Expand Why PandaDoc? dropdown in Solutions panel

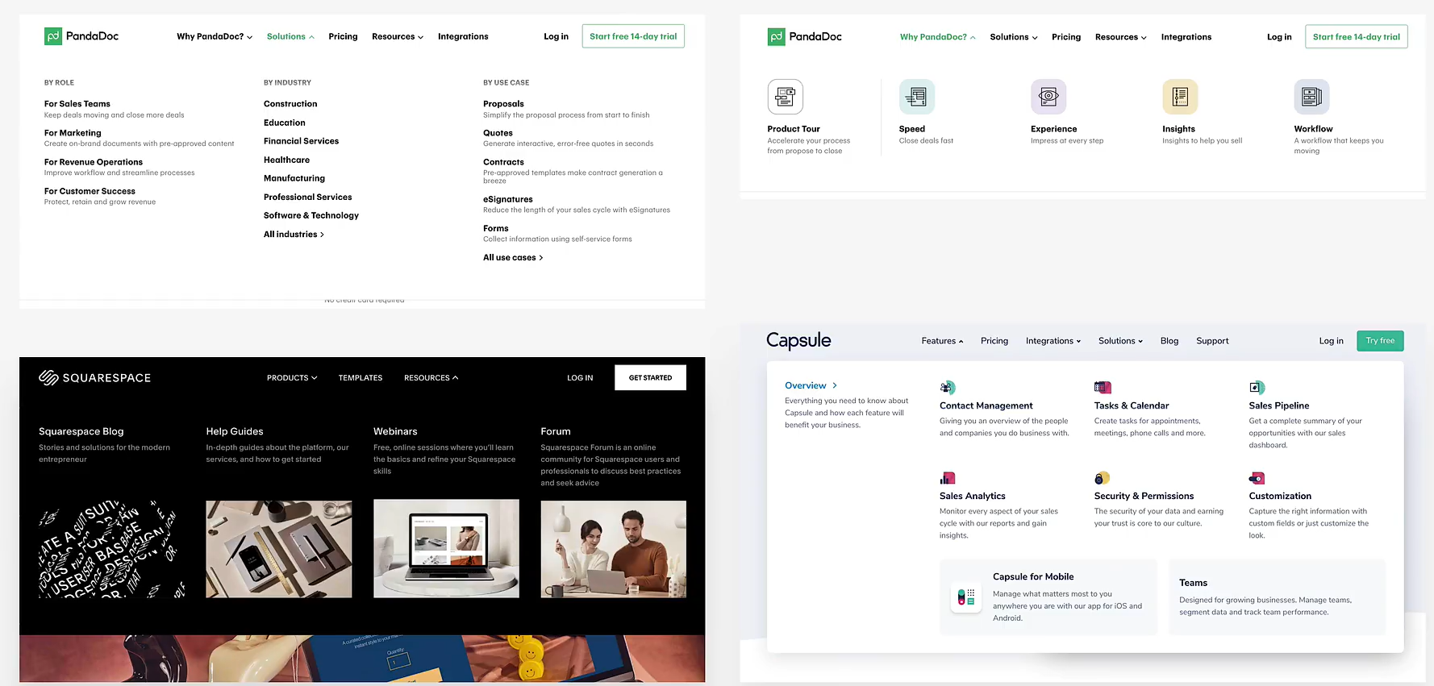point(215,36)
